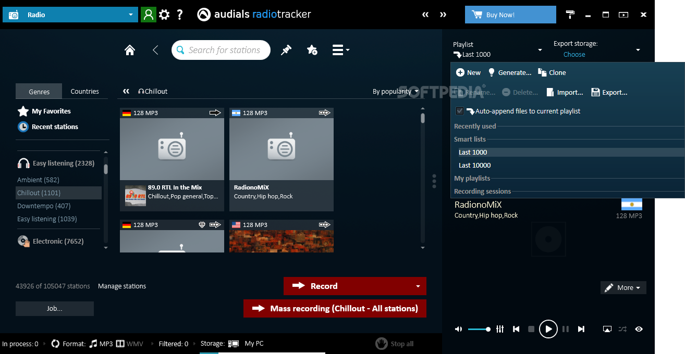
Task: Skip to previous track
Action: click(516, 329)
